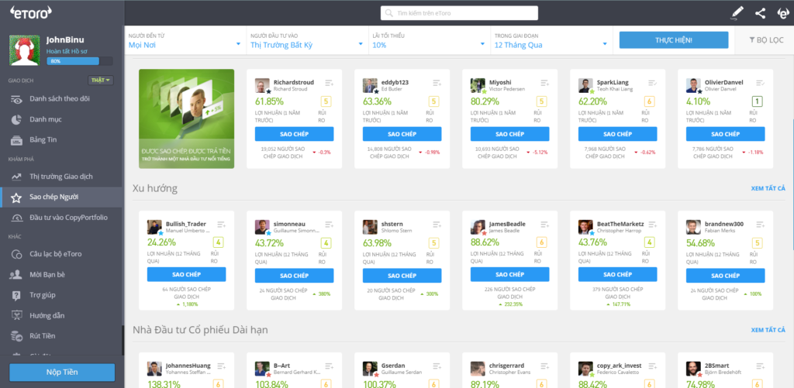
Task: Open the 12 Tháng Qua period dropdown
Action: click(x=551, y=40)
